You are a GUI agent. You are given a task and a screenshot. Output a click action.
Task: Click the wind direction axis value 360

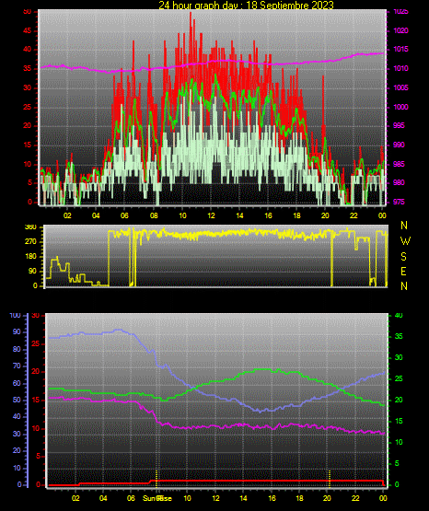coord(30,227)
